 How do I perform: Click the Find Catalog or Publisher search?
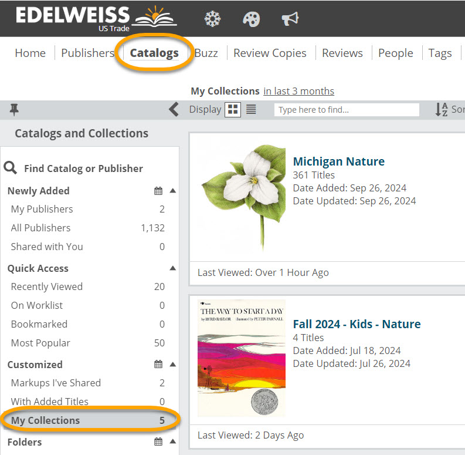pos(83,168)
